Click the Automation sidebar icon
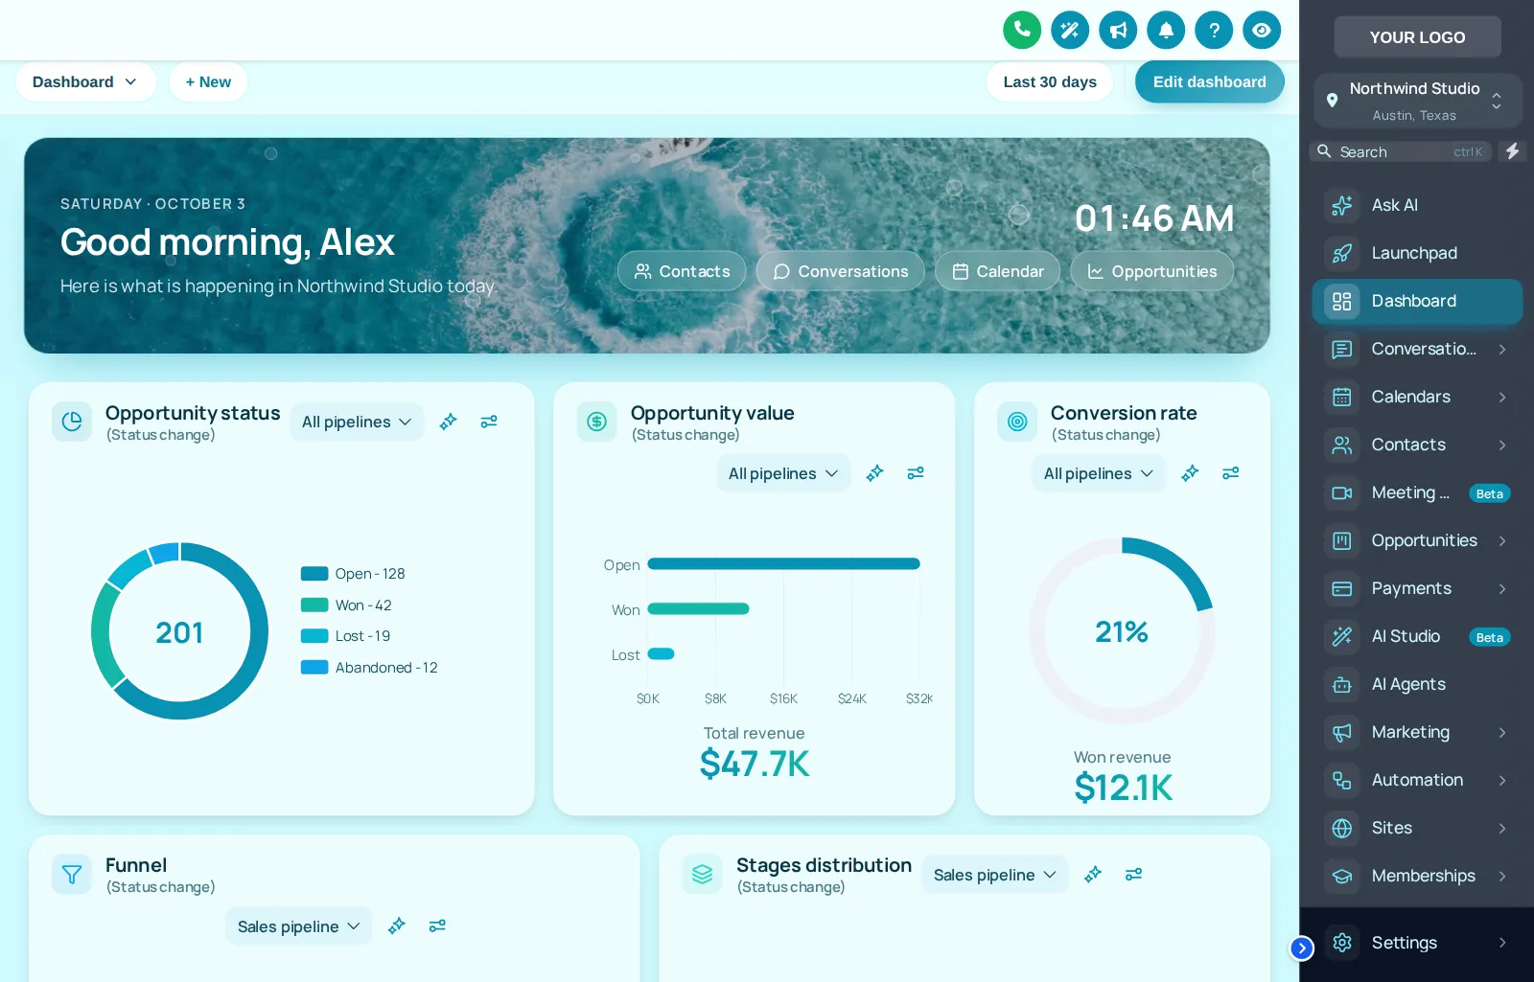This screenshot has width=1534, height=982. coord(1342,780)
